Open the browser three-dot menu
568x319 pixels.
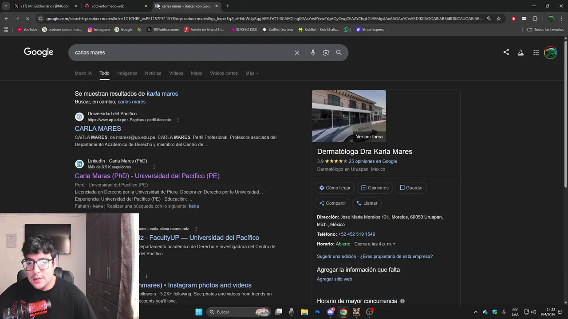coord(562,19)
